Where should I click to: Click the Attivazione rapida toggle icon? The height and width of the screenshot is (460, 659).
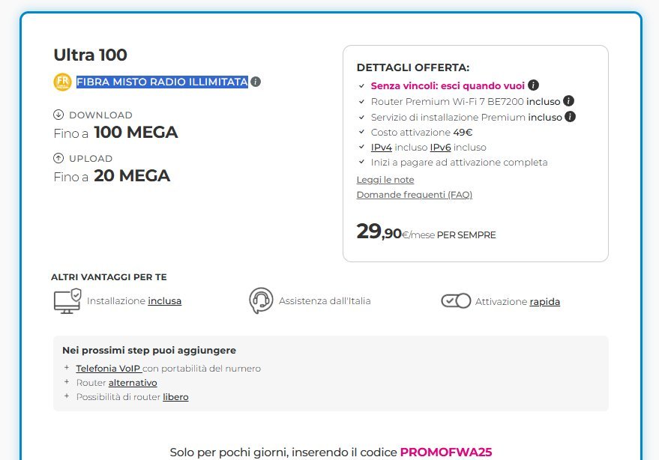click(456, 300)
